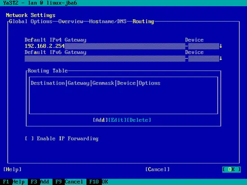The height and width of the screenshot is (185, 247).
Task: Click F1 Help in the function bar
Action: point(14,182)
